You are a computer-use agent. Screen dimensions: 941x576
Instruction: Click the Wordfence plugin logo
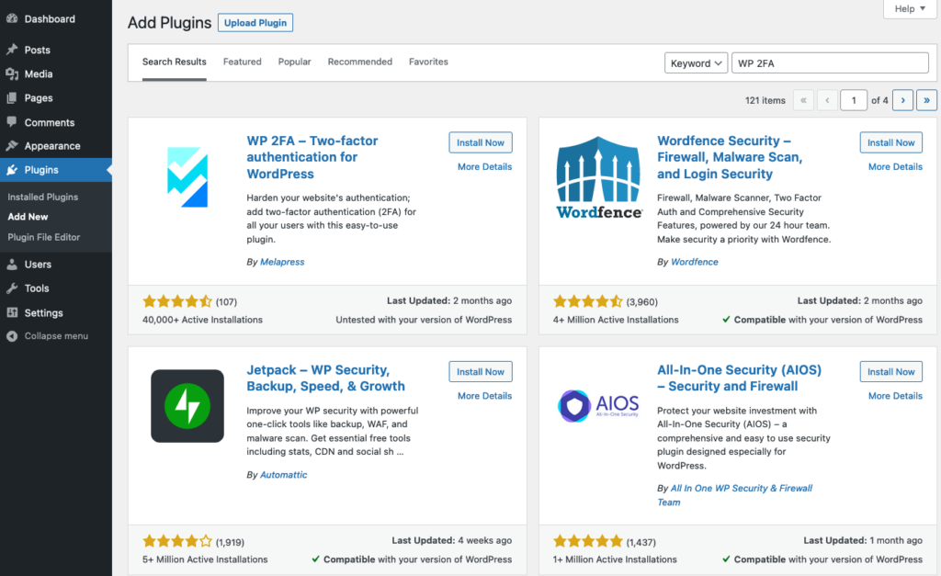pos(599,177)
